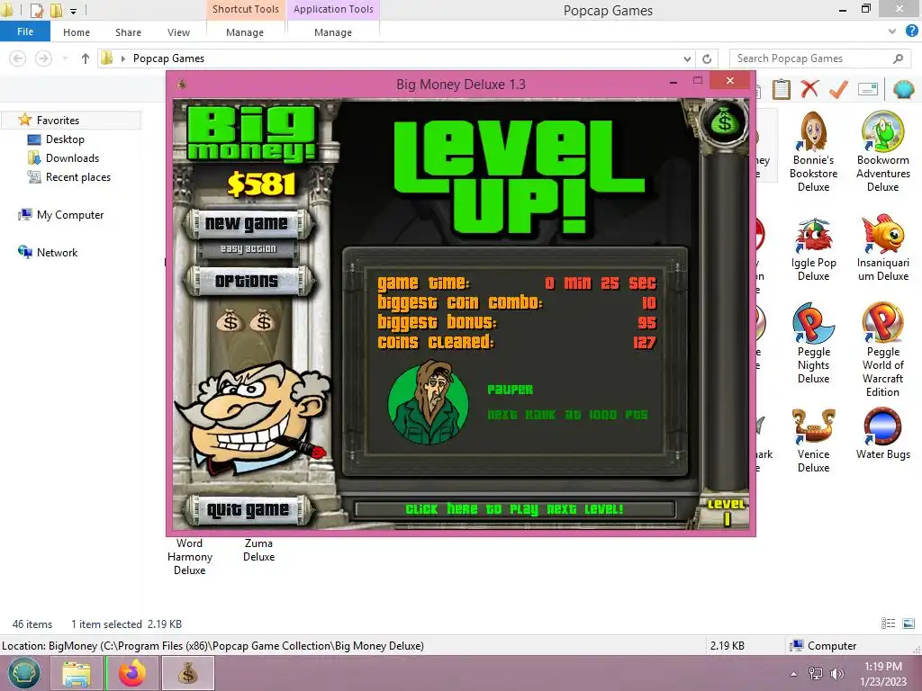Select the Peggle Nights Deluxe icon
922x691 pixels.
(x=813, y=344)
